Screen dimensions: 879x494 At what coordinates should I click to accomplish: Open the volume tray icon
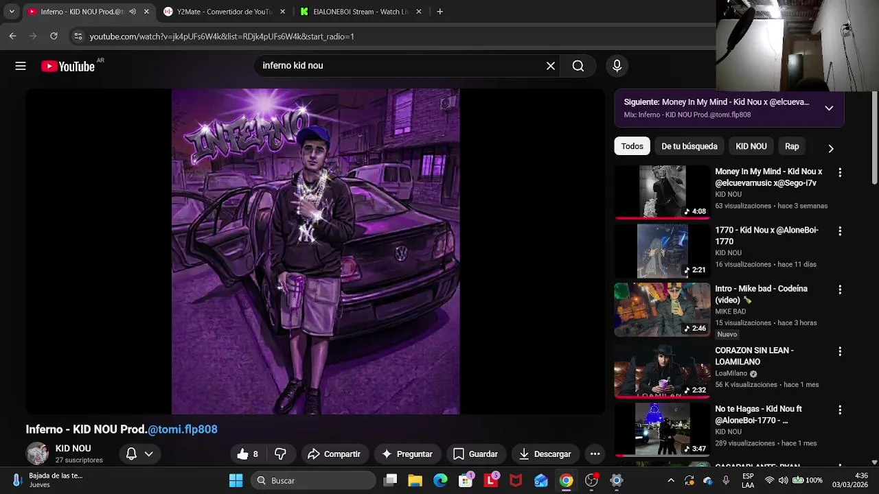point(784,480)
